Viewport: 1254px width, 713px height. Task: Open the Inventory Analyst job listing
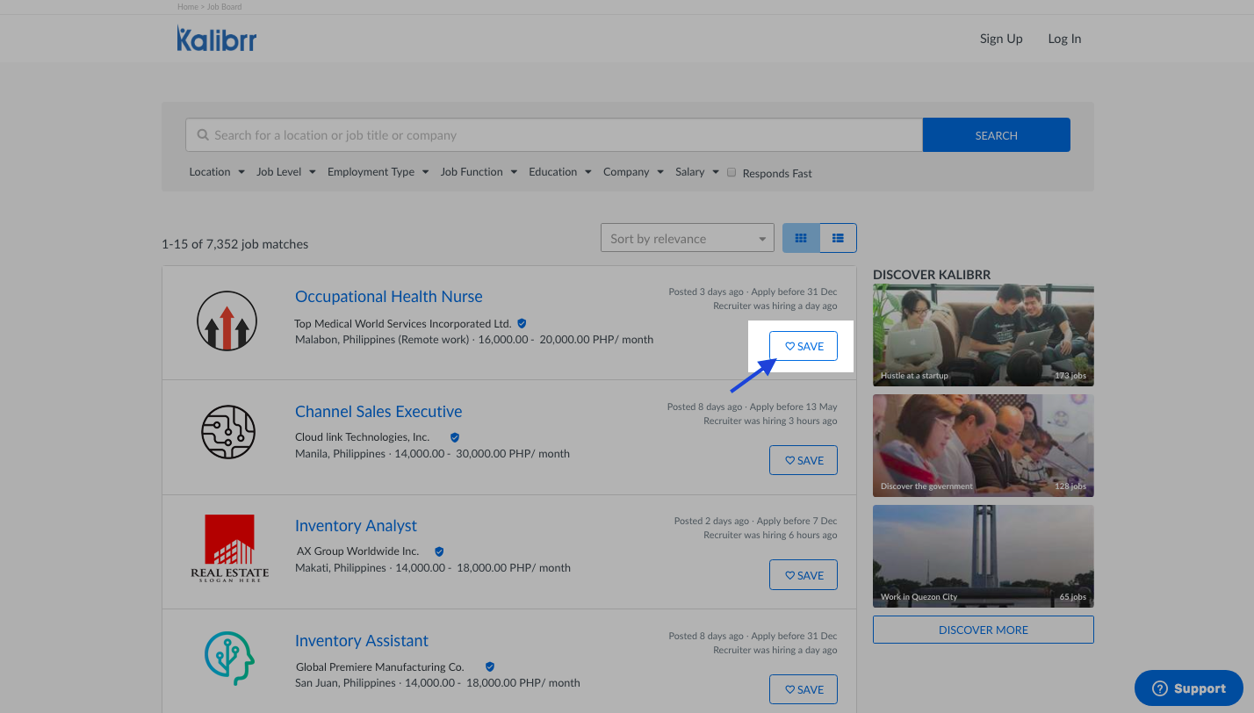point(356,526)
